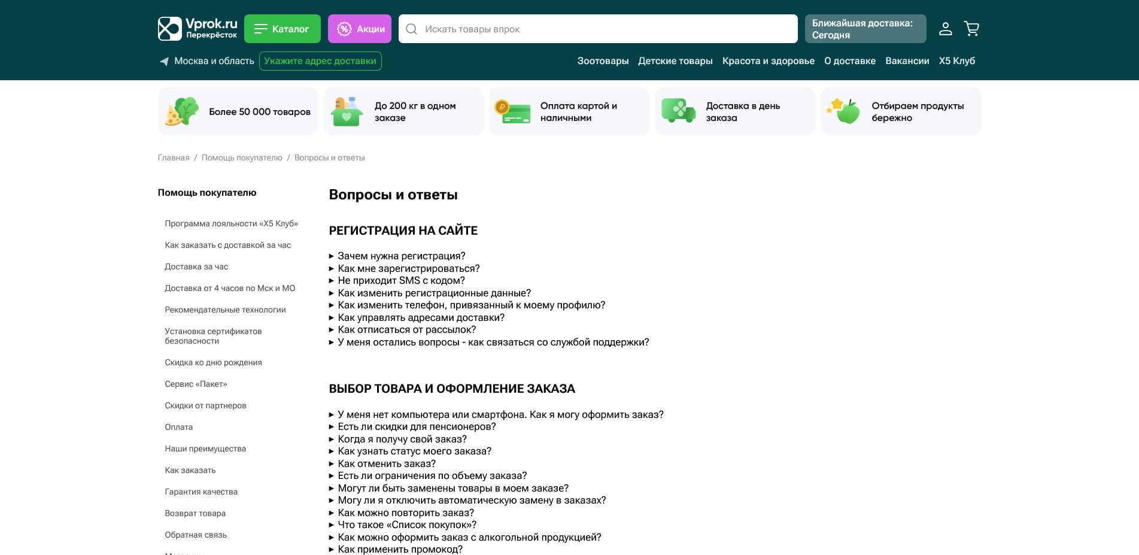Open the 'X5 Клуб' menu item
The image size is (1139, 555).
click(x=957, y=60)
